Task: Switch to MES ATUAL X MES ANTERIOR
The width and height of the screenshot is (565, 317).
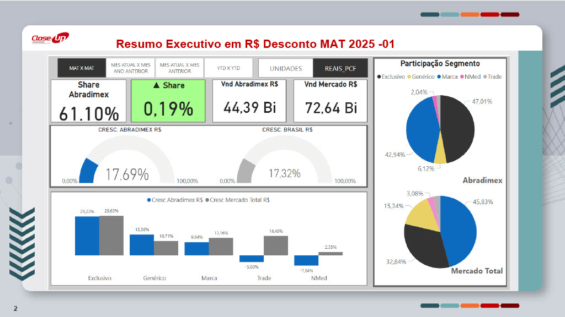Action: pyautogui.click(x=179, y=68)
